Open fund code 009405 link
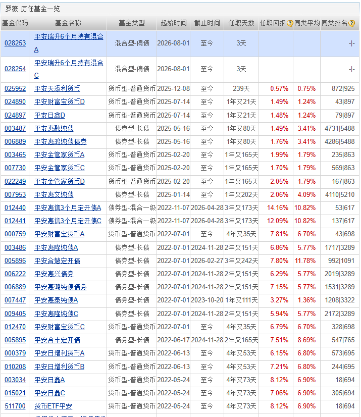This screenshot has height=417, width=361. click(15, 314)
